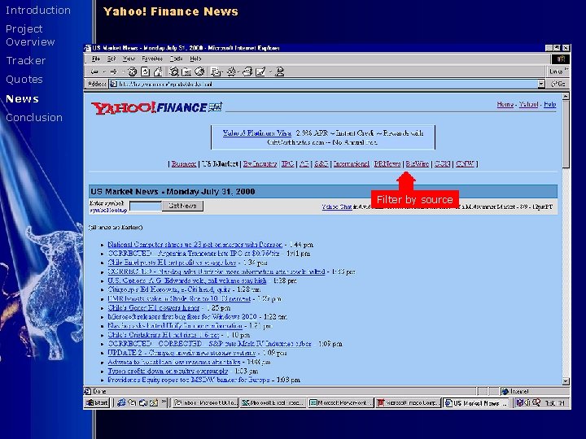The width and height of the screenshot is (586, 439).
Task: Go to Conclusion in slide sidebar
Action: (34, 117)
